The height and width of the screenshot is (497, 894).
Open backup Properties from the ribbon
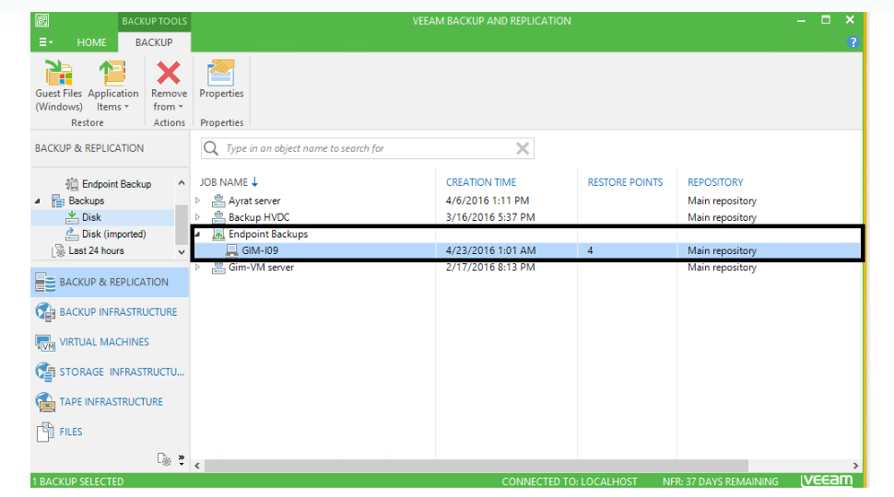click(221, 74)
